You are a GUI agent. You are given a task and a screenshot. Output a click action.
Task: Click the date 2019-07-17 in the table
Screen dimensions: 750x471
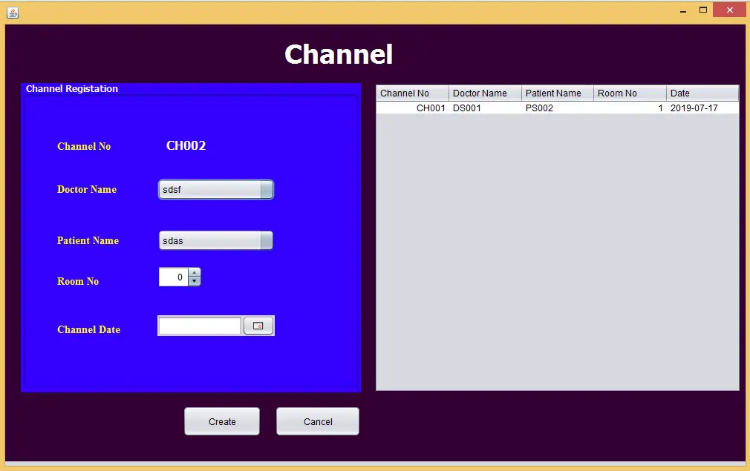click(x=697, y=108)
